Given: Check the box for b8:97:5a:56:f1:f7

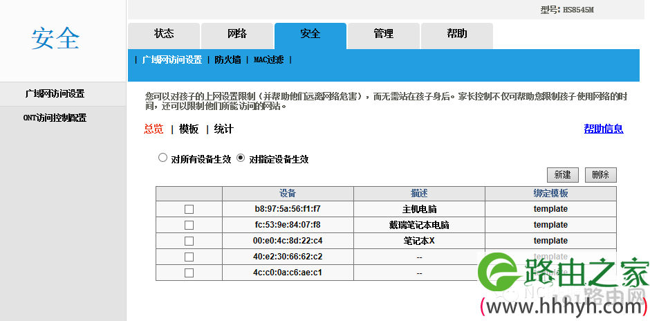Looking at the screenshot, I should pyautogui.click(x=189, y=210).
